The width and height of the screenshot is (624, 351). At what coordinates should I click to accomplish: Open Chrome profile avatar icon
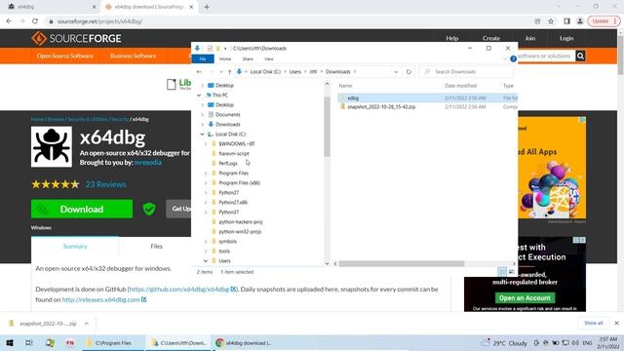(580, 21)
